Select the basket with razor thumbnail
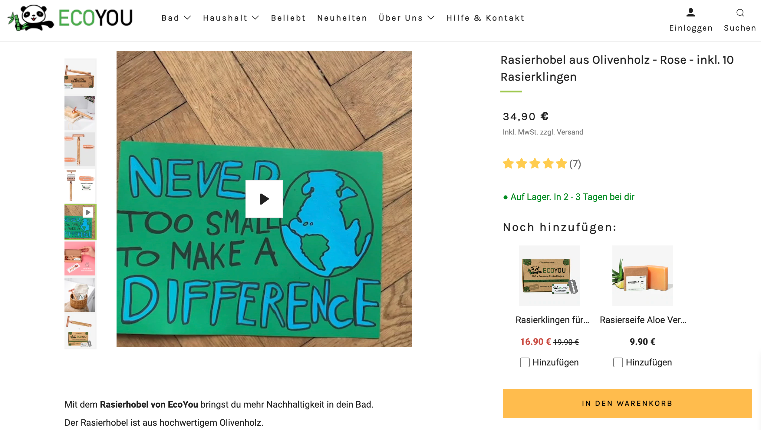This screenshot has height=430, width=761. (x=80, y=295)
